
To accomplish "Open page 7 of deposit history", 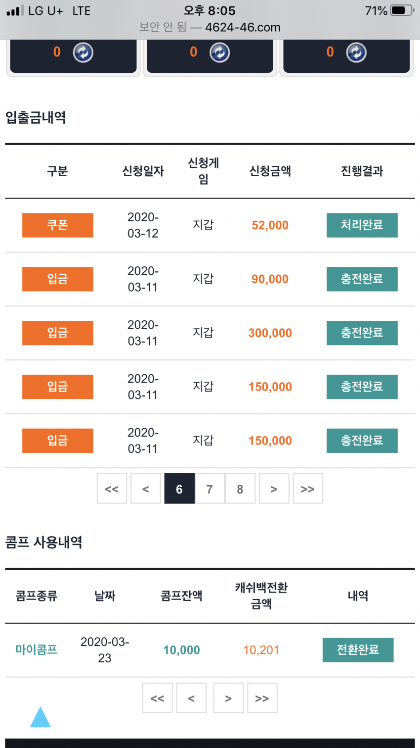I will 210,489.
